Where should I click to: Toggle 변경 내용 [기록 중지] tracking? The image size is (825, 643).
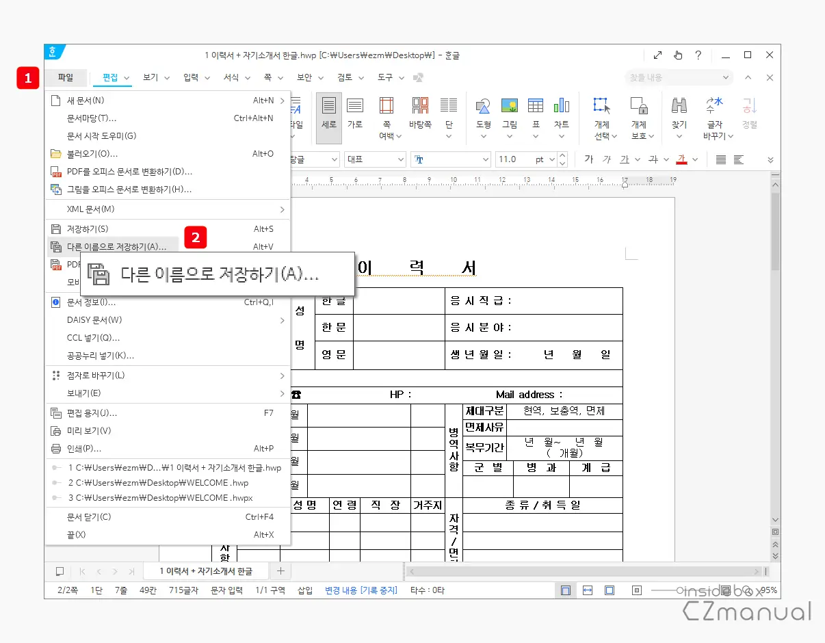[x=361, y=590]
